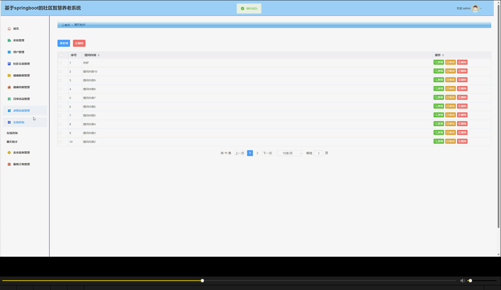This screenshot has width=501, height=290.
Task: Delete row 提问内容6
Action: (462, 106)
